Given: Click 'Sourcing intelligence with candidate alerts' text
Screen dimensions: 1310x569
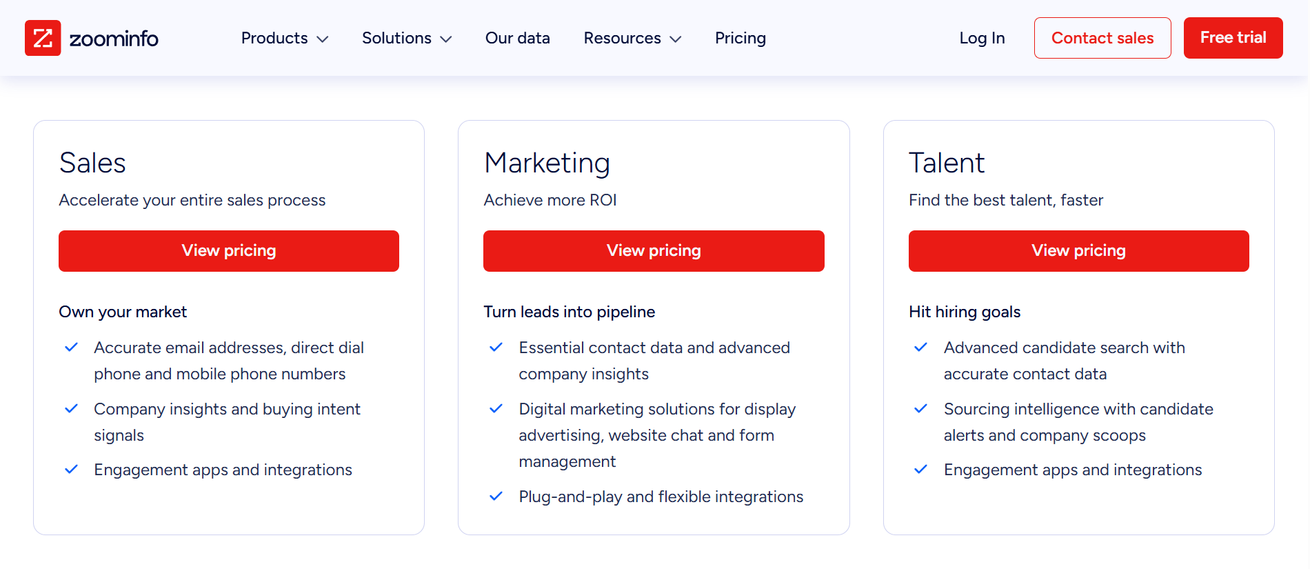Looking at the screenshot, I should 1078,422.
